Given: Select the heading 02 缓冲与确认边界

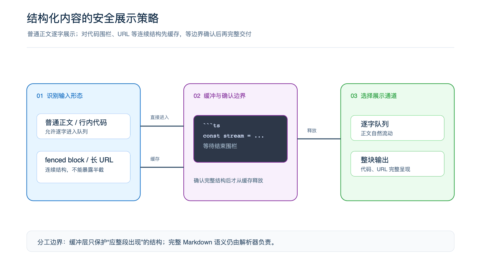Looking at the screenshot, I should pos(219,96).
